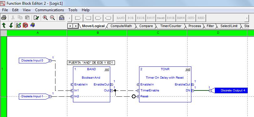The height and width of the screenshot is (117, 254).
Task: Click the BAND block In1 pin
Action: [72, 90]
